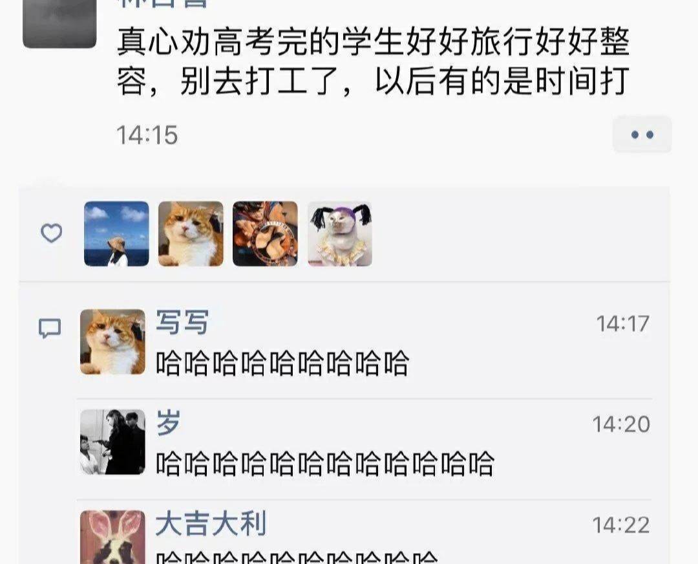The height and width of the screenshot is (564, 698).
Task: Open the cat with pigtails wig avatar
Action: click(340, 234)
